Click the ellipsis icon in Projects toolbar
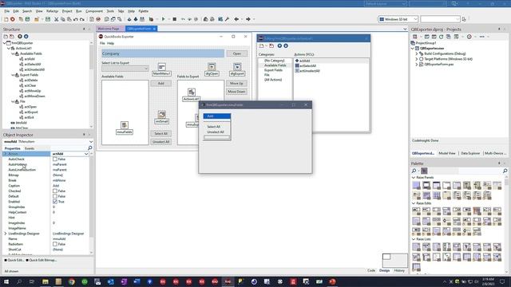This screenshot has height=287, width=511. click(x=482, y=37)
